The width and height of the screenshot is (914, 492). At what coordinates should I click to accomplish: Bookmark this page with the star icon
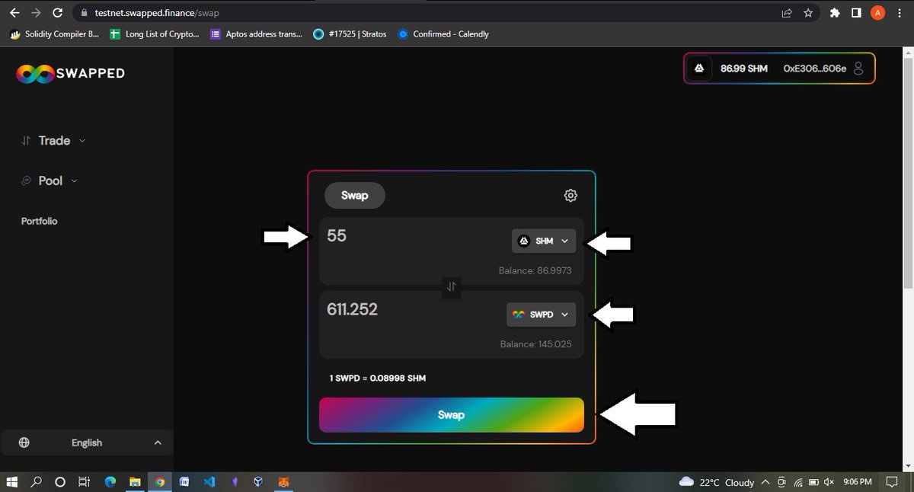click(807, 13)
